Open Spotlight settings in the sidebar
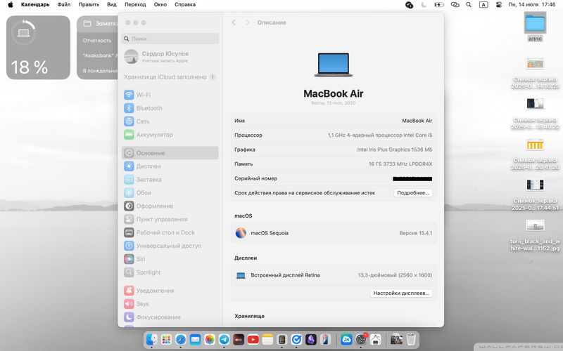563x351 pixels. click(x=170, y=272)
